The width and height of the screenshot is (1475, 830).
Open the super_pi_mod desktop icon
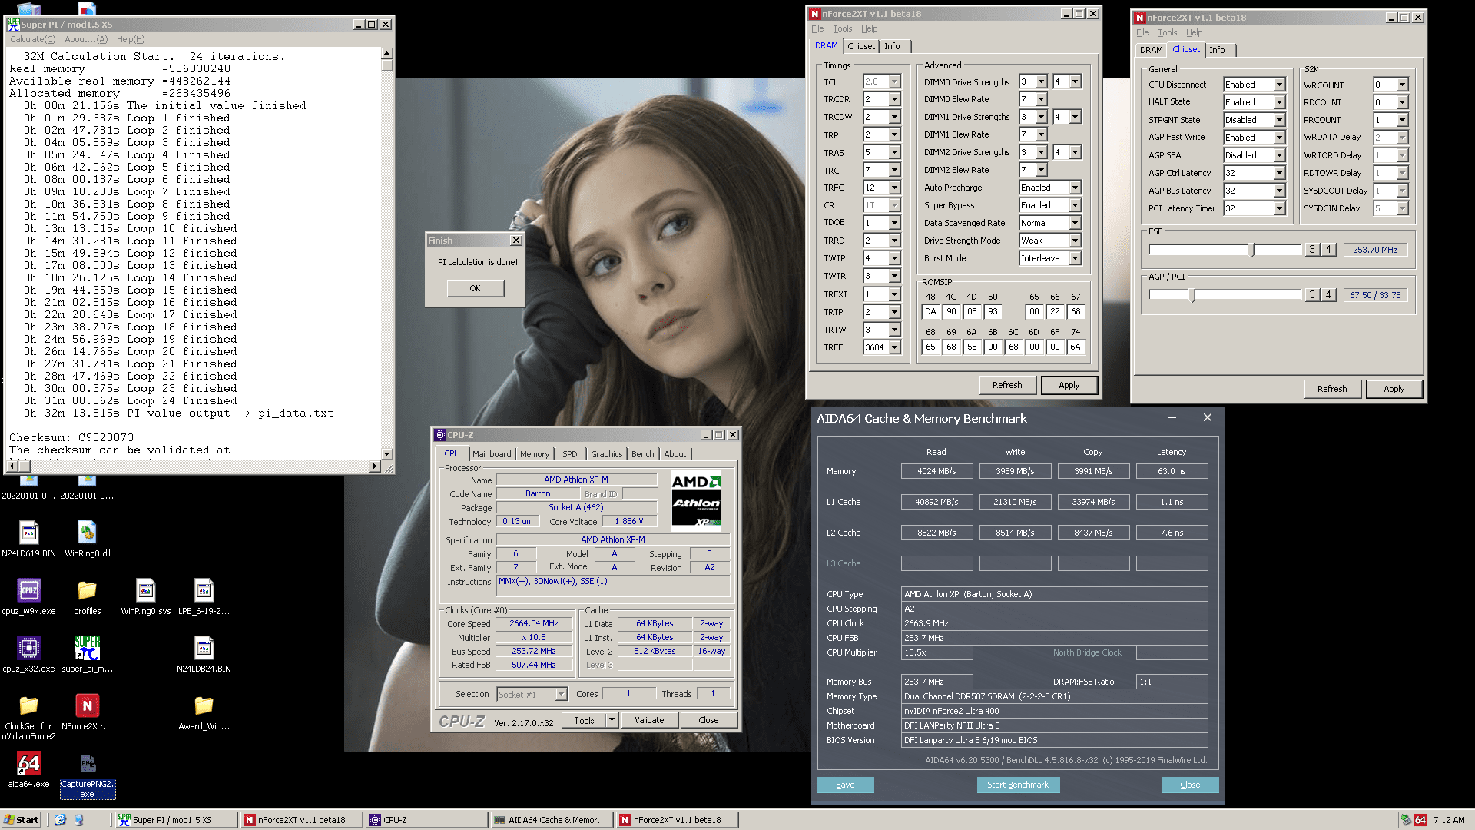point(87,649)
